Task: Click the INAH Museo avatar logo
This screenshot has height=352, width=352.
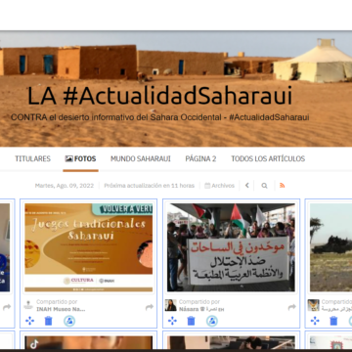Action: pyautogui.click(x=28, y=305)
